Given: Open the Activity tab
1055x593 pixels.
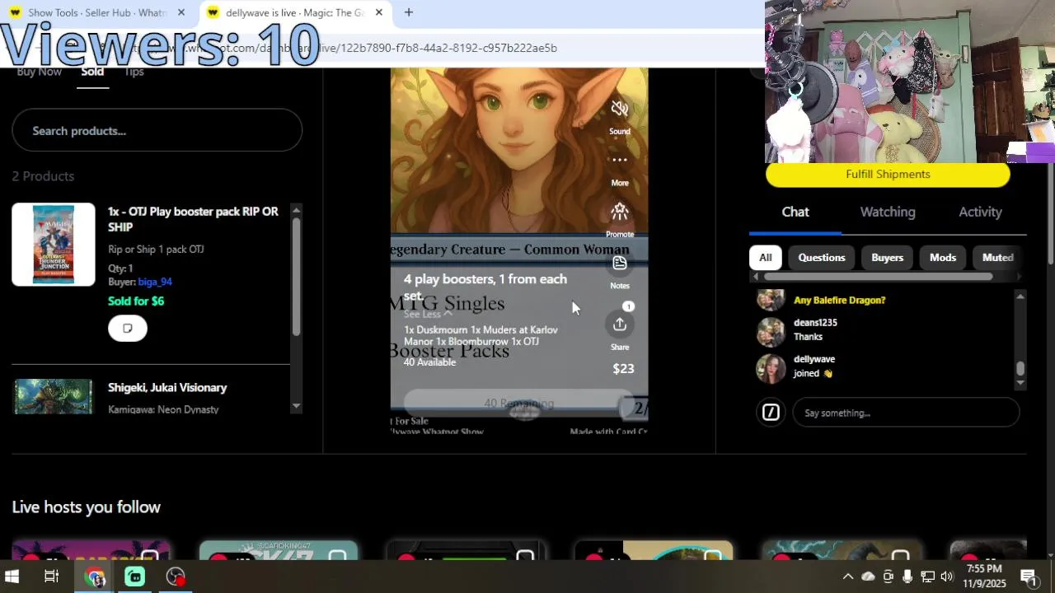Looking at the screenshot, I should [x=980, y=212].
